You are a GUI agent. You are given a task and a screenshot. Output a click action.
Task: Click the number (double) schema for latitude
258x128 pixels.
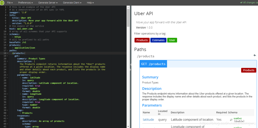click(239, 120)
